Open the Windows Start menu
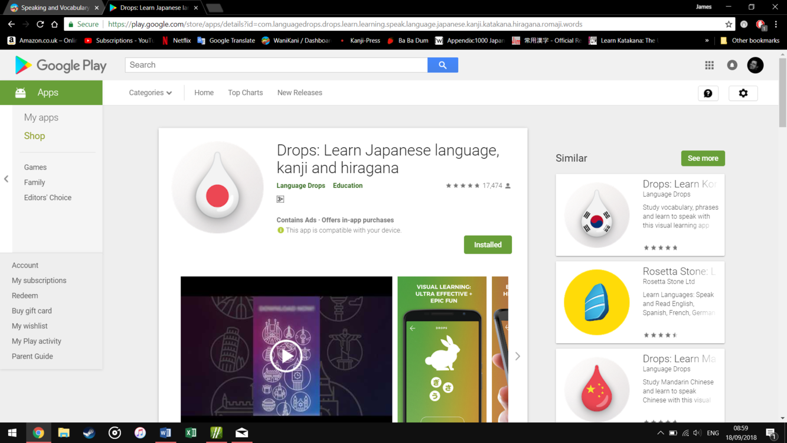Image resolution: width=787 pixels, height=443 pixels. pos(12,433)
